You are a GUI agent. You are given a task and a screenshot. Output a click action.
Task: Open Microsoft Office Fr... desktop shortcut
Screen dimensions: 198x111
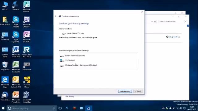pyautogui.click(x=27, y=22)
